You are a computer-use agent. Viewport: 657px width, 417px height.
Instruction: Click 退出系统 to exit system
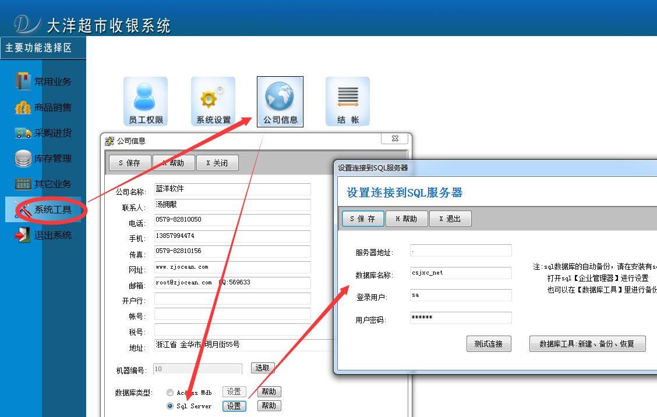pyautogui.click(x=44, y=235)
